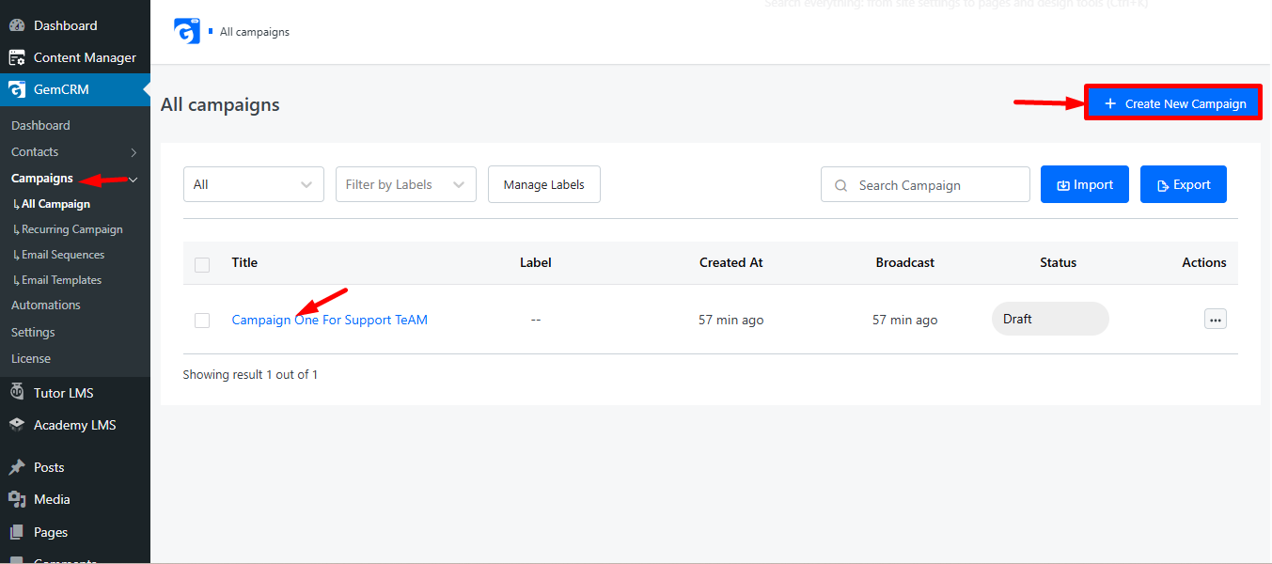Click the Search Campaign input field
The height and width of the screenshot is (564, 1272).
(x=925, y=184)
